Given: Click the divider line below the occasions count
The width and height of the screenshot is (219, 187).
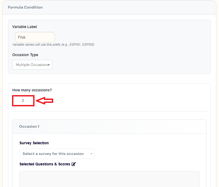Looking at the screenshot, I should click(x=109, y=111).
